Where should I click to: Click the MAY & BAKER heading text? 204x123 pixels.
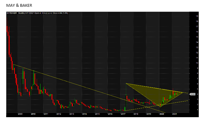(19, 6)
